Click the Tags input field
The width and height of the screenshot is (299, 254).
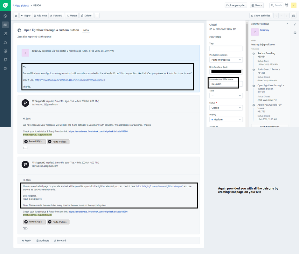(226, 48)
